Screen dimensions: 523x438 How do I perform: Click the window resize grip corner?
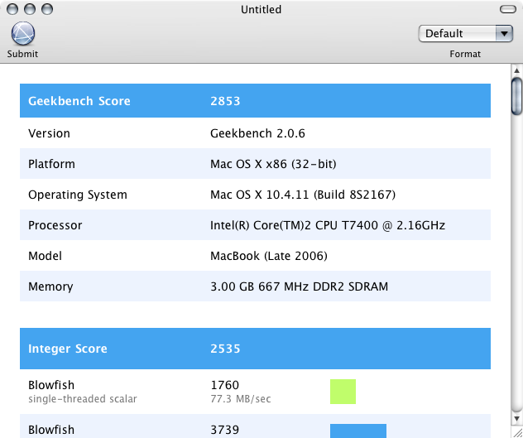click(x=516, y=433)
